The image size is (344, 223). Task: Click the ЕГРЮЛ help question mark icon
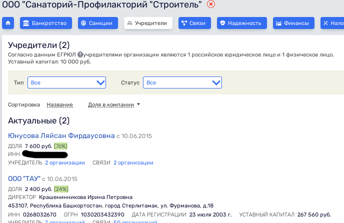[x=80, y=54]
